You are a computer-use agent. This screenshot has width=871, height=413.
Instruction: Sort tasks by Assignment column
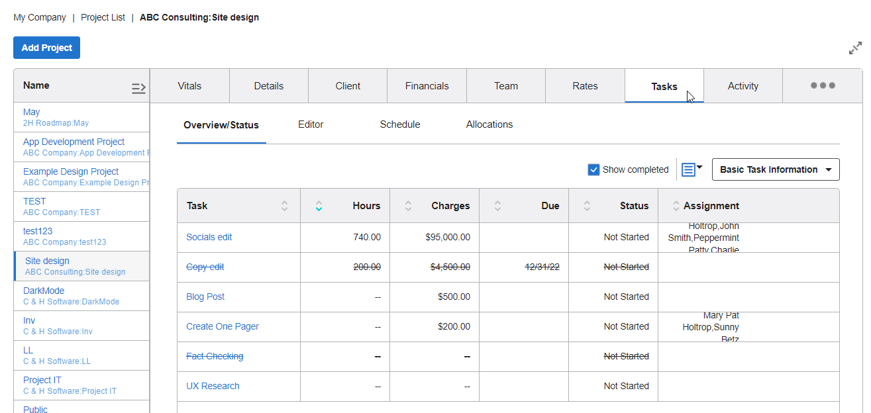pyautogui.click(x=676, y=205)
